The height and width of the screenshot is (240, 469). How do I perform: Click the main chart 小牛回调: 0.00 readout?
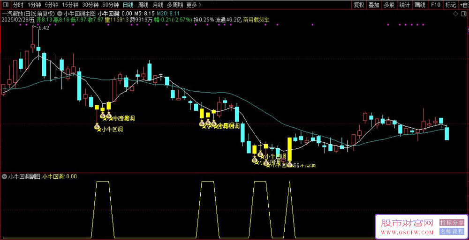(115, 14)
